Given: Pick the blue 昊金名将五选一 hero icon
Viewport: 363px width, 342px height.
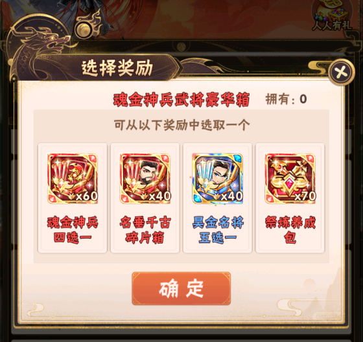Looking at the screenshot, I should click(218, 178).
